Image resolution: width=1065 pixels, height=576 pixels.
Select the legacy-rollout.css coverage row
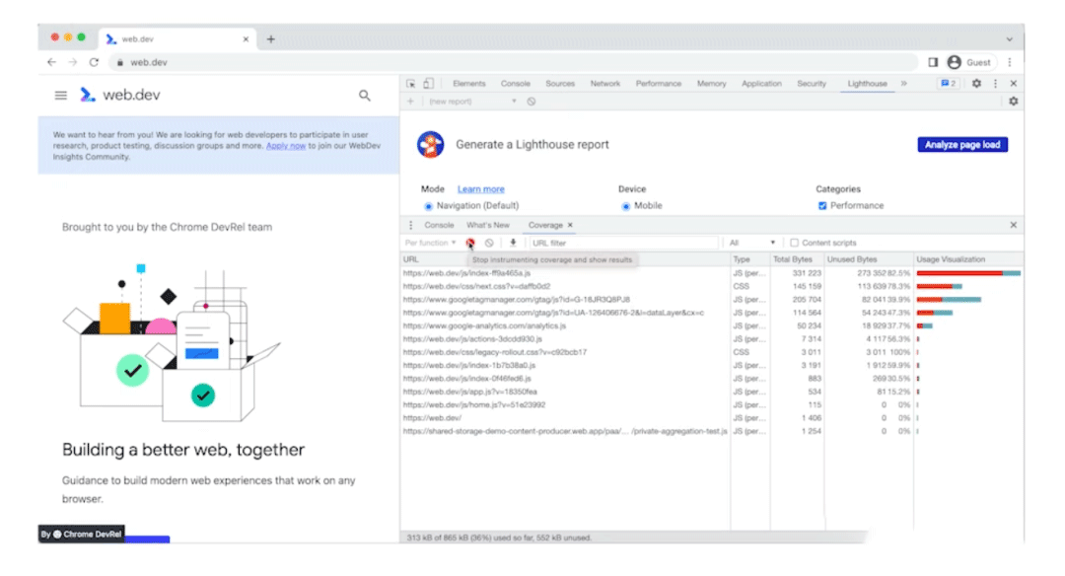click(711, 352)
